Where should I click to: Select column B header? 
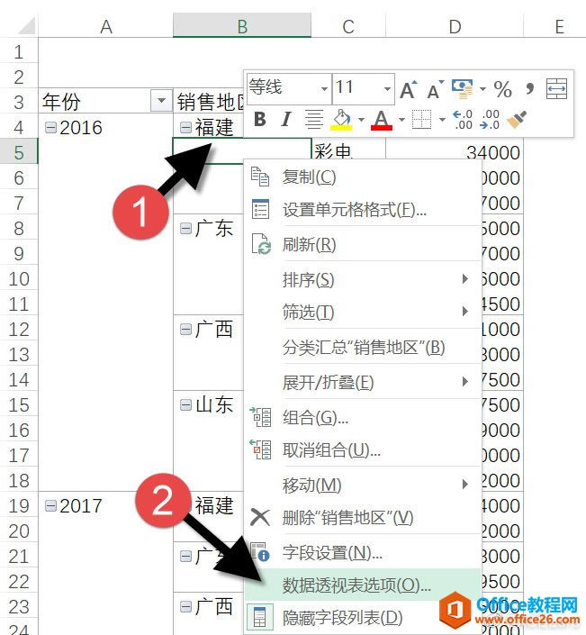(242, 26)
